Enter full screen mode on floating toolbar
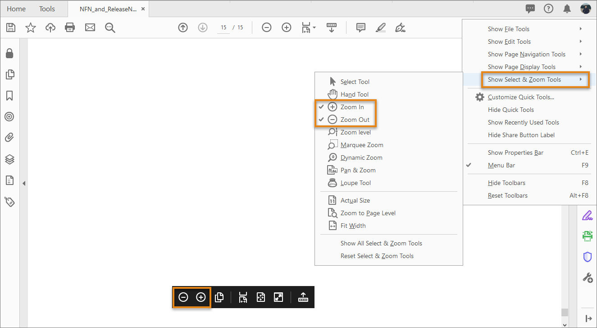Screen dimensions: 597x328 click(279, 297)
